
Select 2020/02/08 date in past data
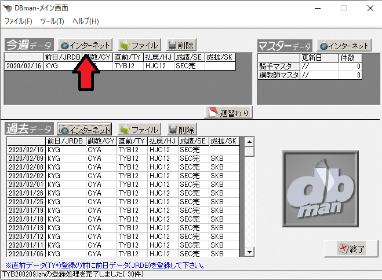[x=26, y=167]
